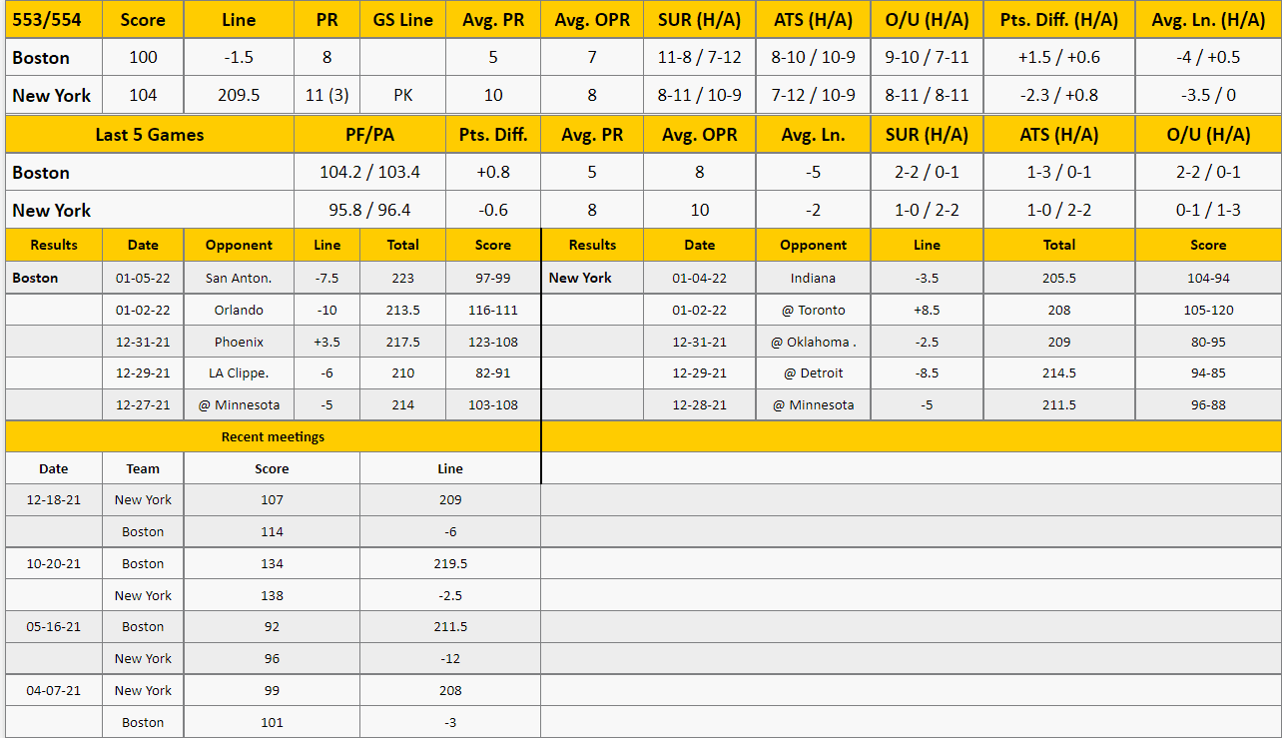Click the @ Detroit opponent cell
The width and height of the screenshot is (1282, 738).
tap(813, 373)
